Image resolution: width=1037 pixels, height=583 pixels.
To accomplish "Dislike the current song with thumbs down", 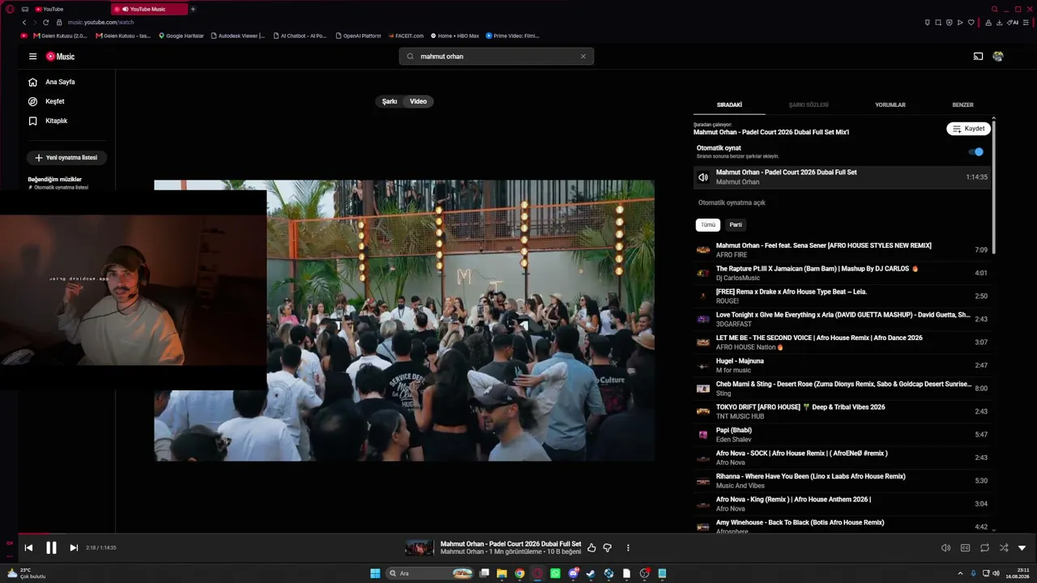I will (608, 548).
